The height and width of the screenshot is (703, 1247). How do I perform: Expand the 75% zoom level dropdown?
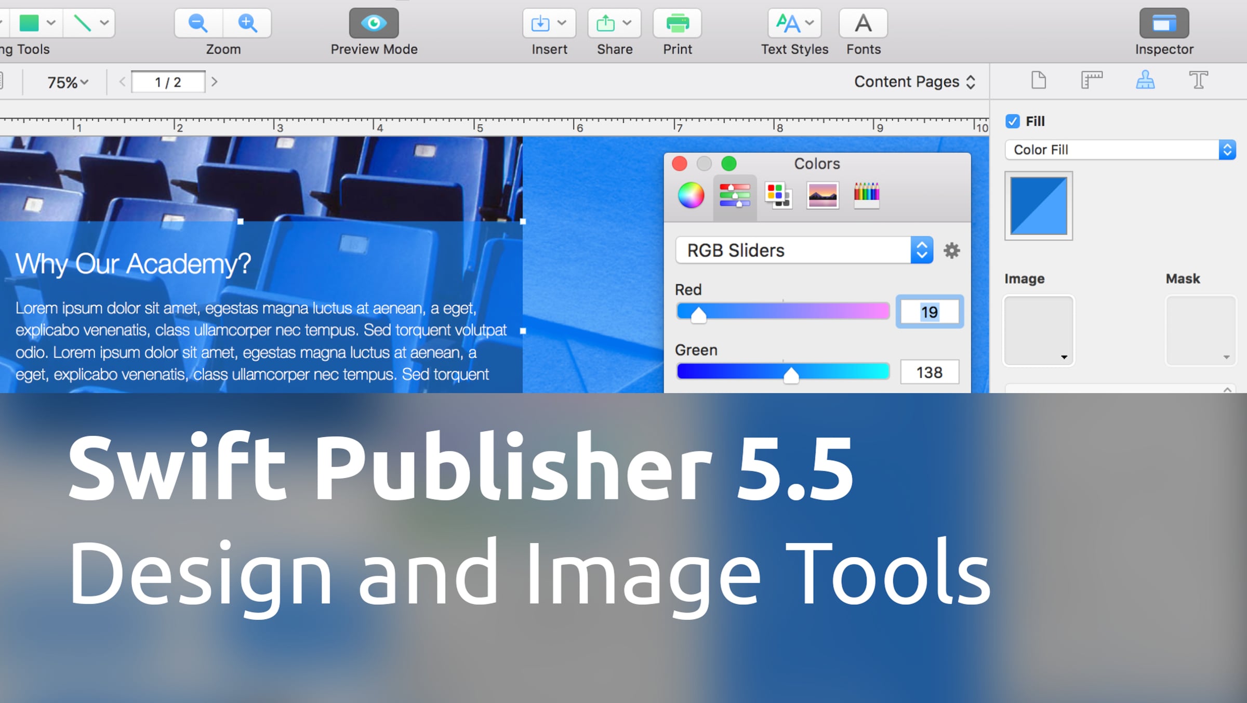click(x=68, y=82)
